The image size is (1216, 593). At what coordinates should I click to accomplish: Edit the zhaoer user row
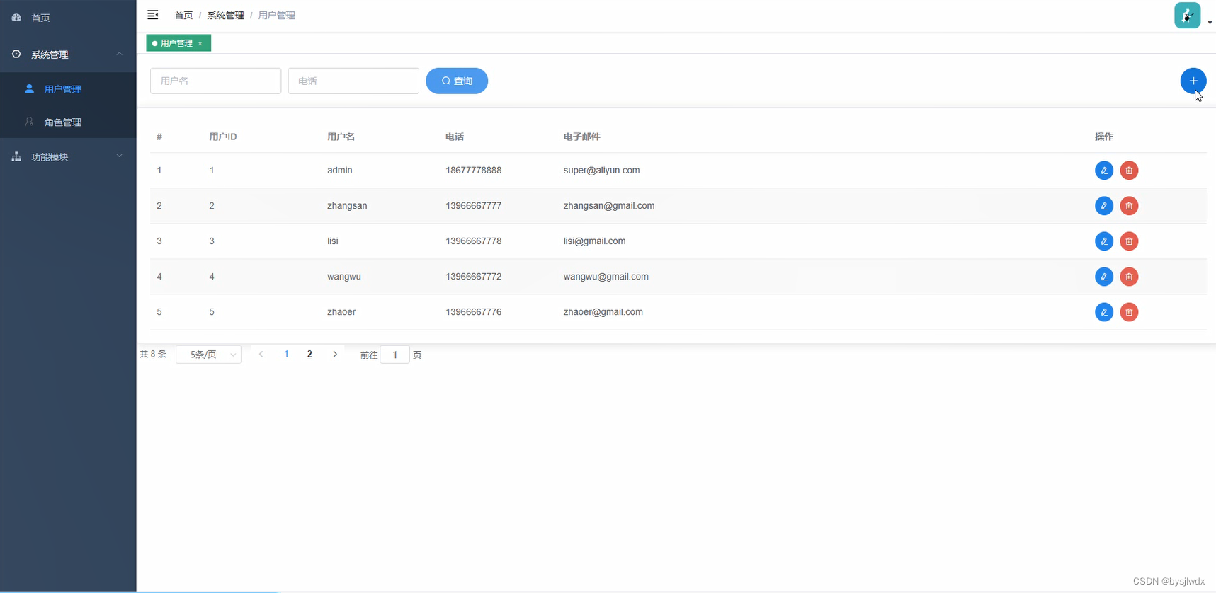coord(1104,312)
